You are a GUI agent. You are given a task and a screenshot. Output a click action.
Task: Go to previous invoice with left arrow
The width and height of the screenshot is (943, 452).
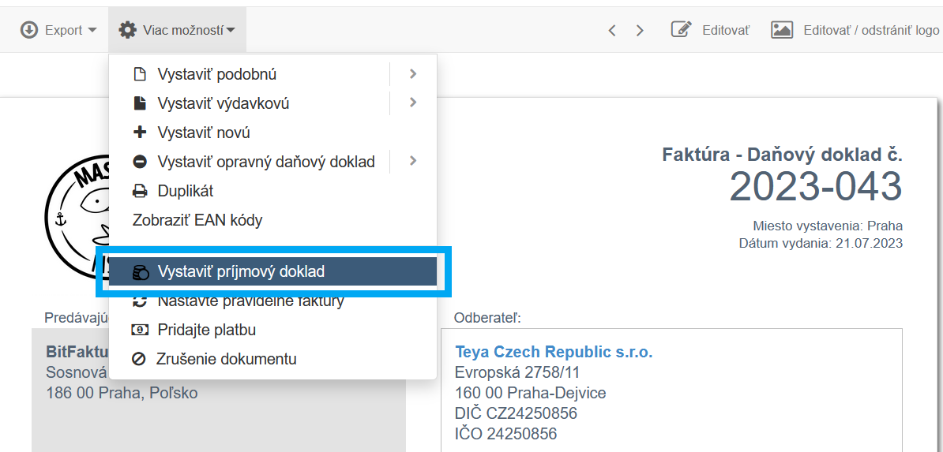point(612,30)
